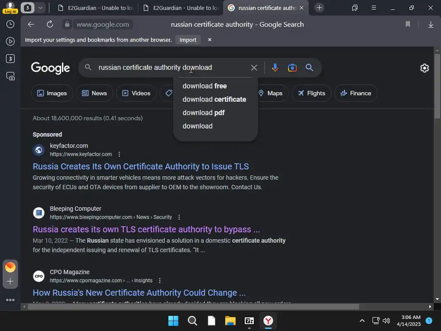The height and width of the screenshot is (331, 441).
Task: Click the Log in profile icon
Action: [x=10, y=8]
